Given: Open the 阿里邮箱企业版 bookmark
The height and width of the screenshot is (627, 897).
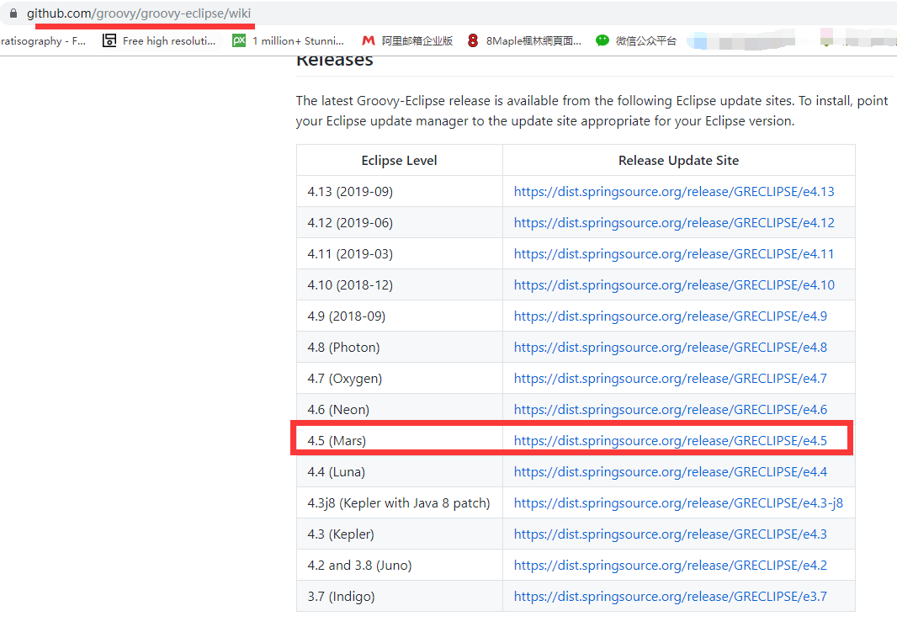Looking at the screenshot, I should pyautogui.click(x=407, y=40).
